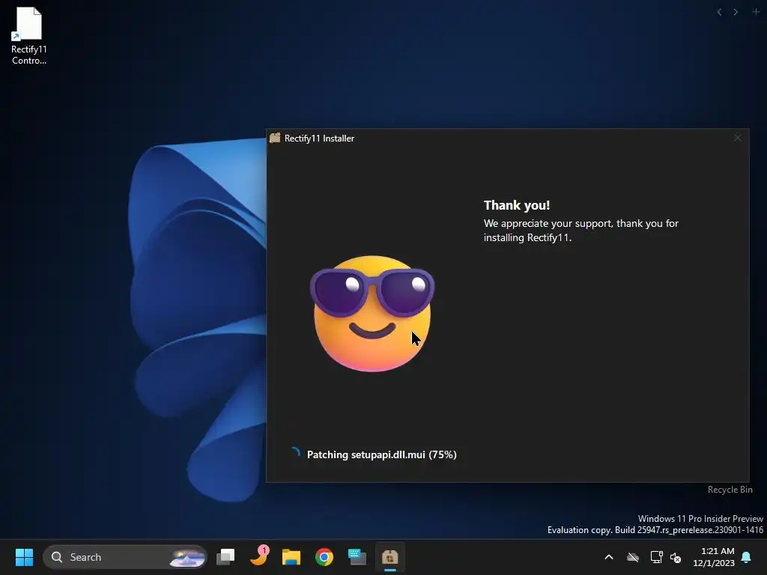Click the forward arrow at top right

(736, 12)
